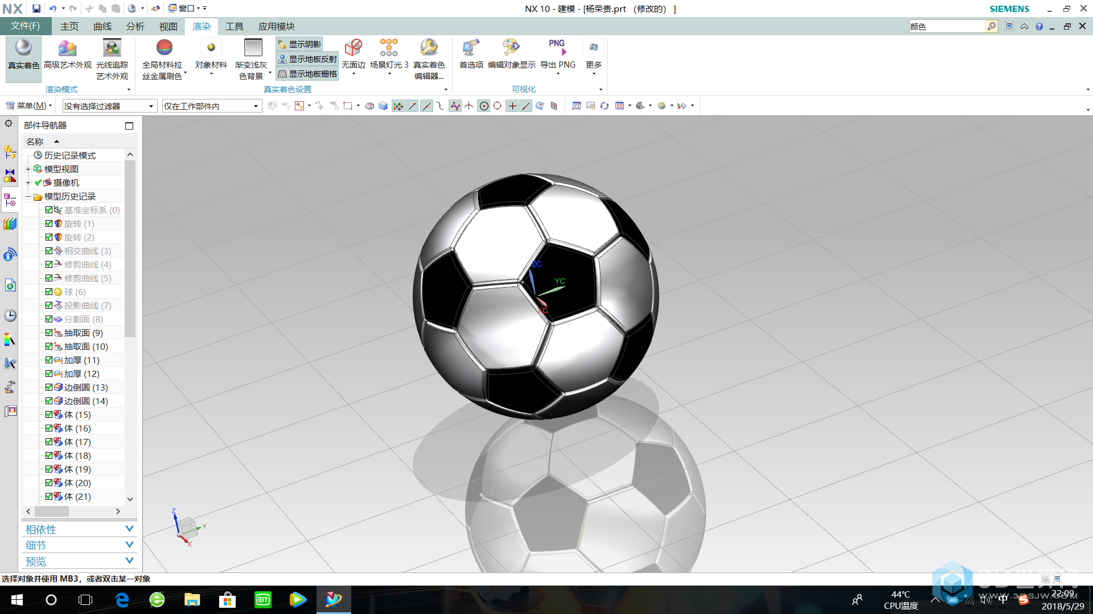Open the 更多 visualization tools
Viewport: 1093px width, 614px height.
594,55
